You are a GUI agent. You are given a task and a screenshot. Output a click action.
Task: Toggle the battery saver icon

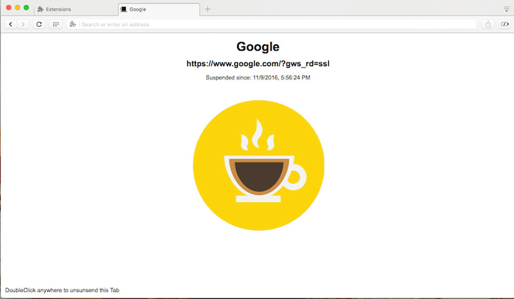pos(504,24)
